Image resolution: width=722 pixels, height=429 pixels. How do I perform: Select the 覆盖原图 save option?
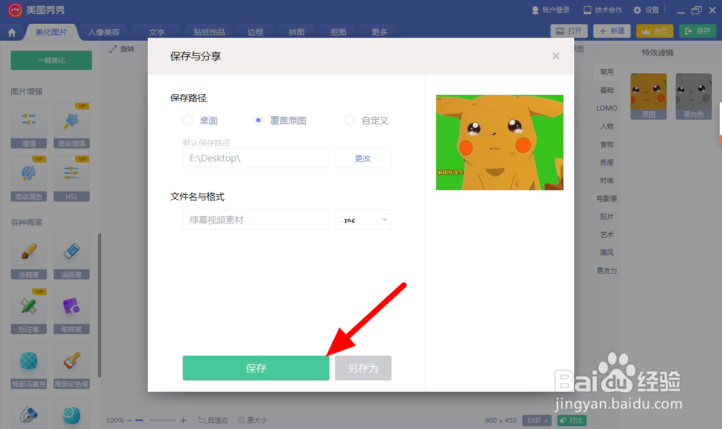click(x=258, y=120)
